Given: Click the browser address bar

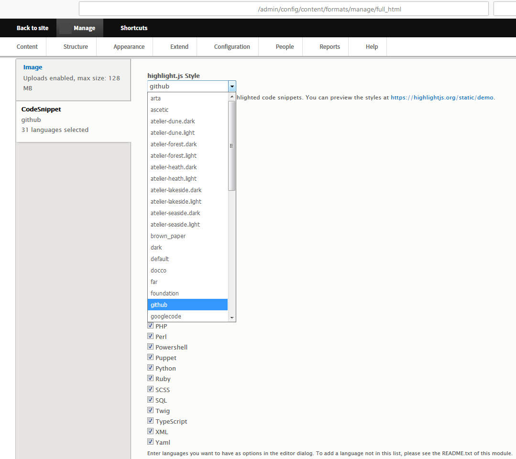Looking at the screenshot, I should [x=284, y=9].
